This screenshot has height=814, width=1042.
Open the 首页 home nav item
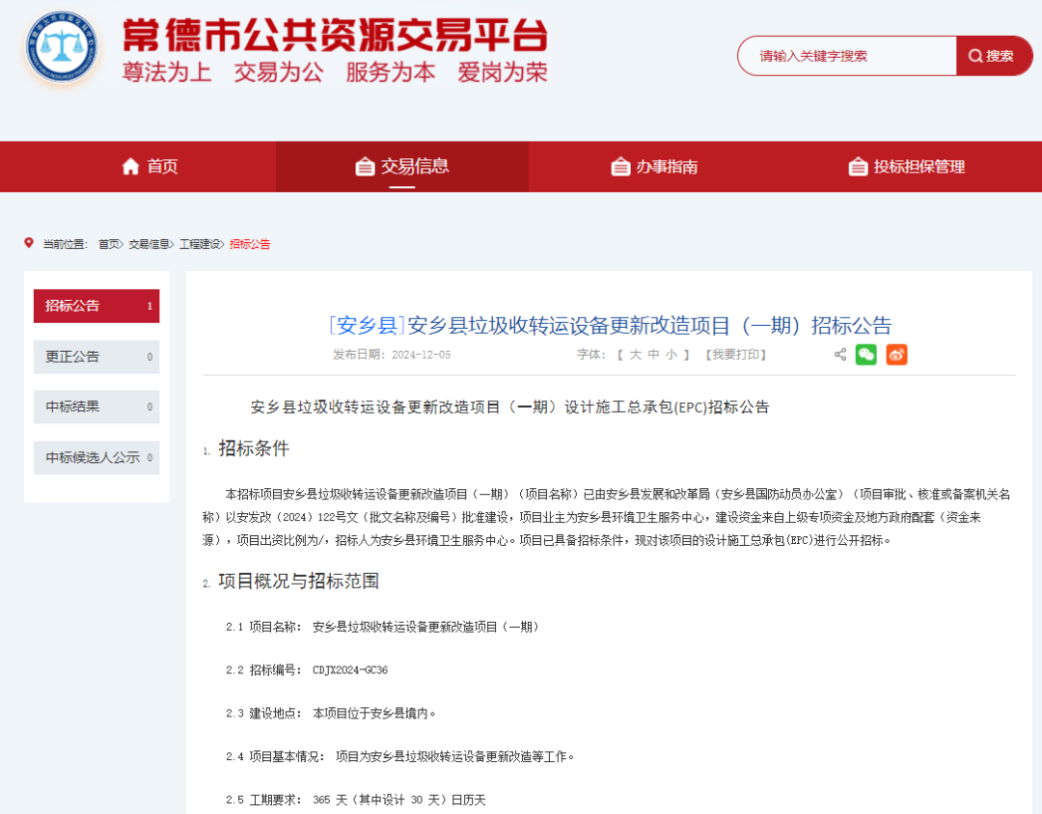(x=151, y=166)
